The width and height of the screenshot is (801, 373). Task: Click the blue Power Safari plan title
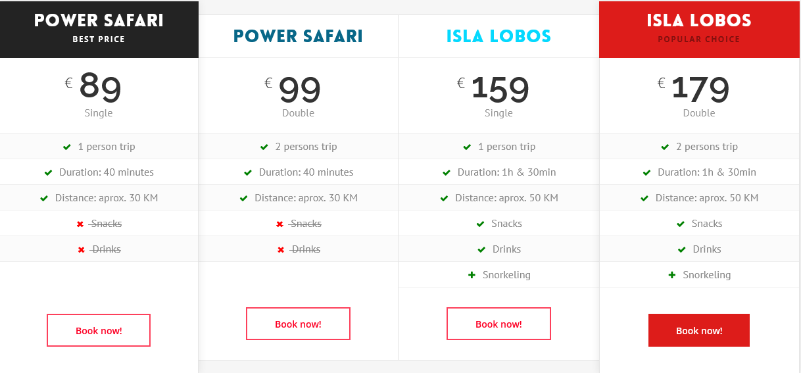click(298, 36)
